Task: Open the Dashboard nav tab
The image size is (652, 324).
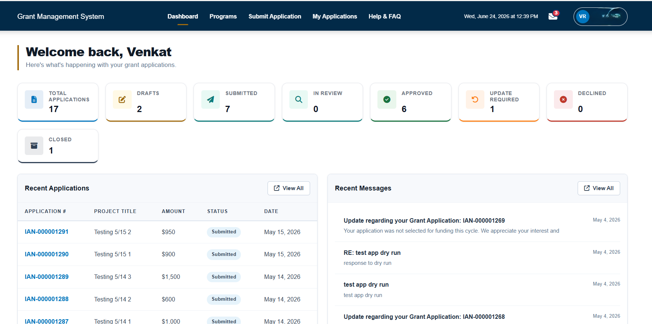Action: [182, 16]
